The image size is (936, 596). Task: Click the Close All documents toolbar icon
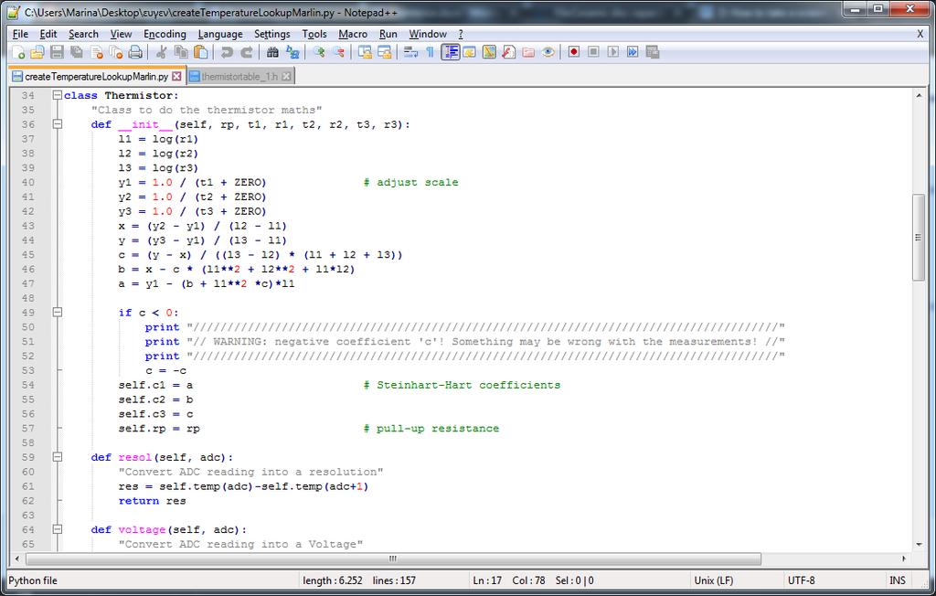(x=116, y=52)
